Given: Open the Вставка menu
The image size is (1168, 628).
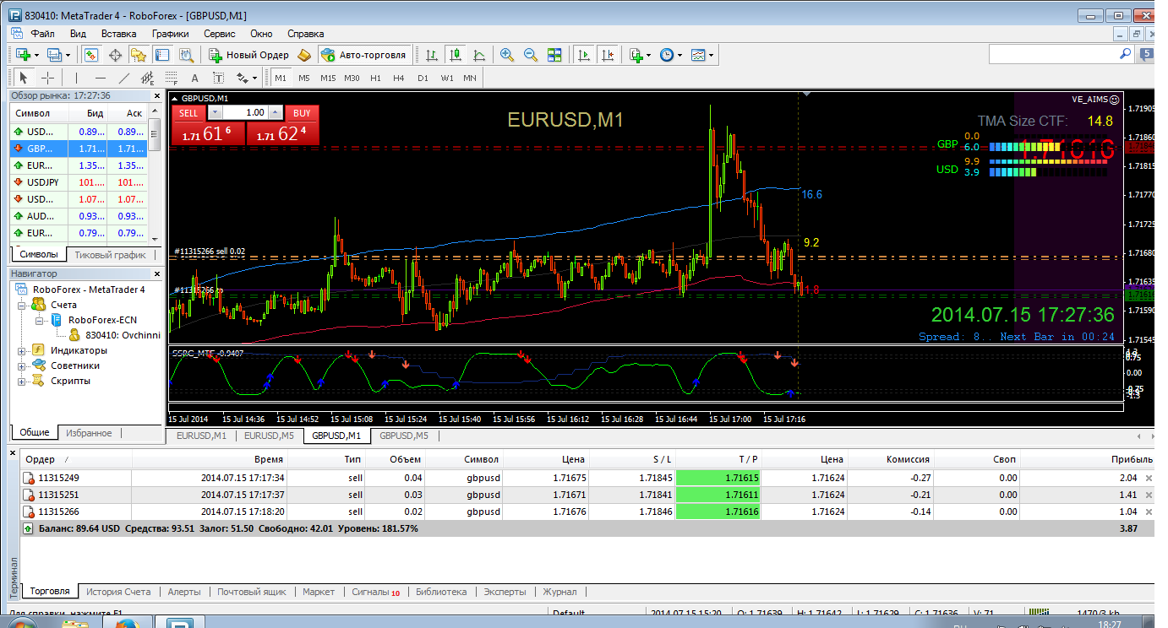Looking at the screenshot, I should pos(118,34).
